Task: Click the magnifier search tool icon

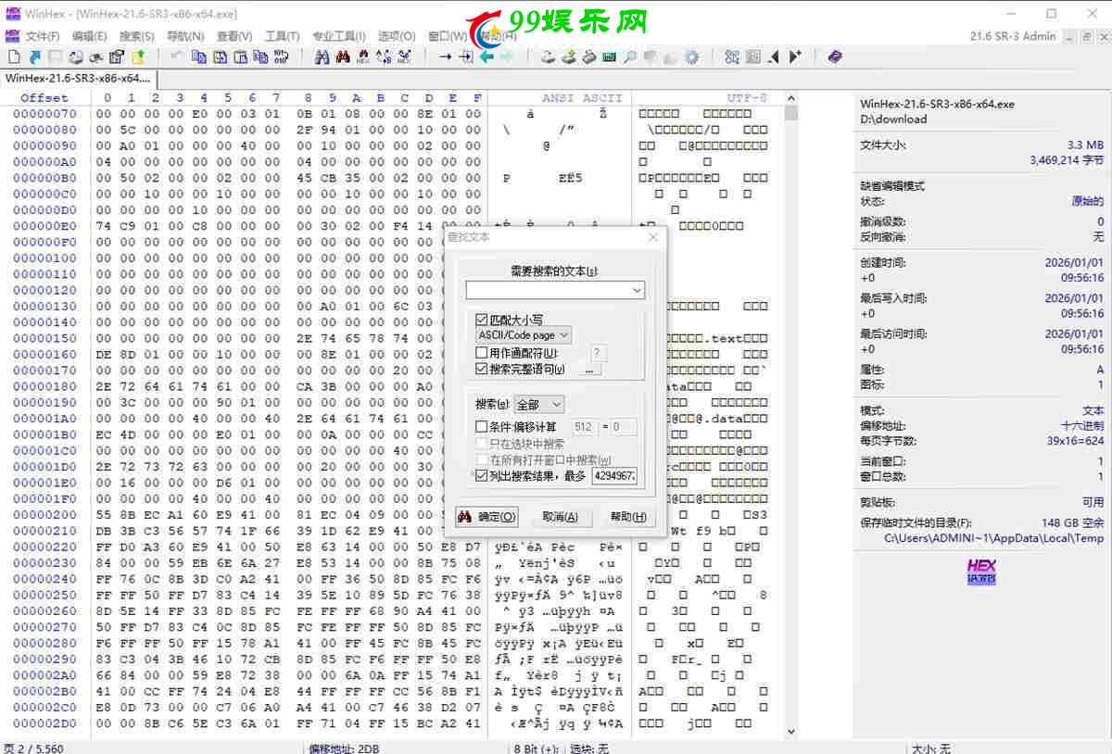Action: tap(628, 57)
